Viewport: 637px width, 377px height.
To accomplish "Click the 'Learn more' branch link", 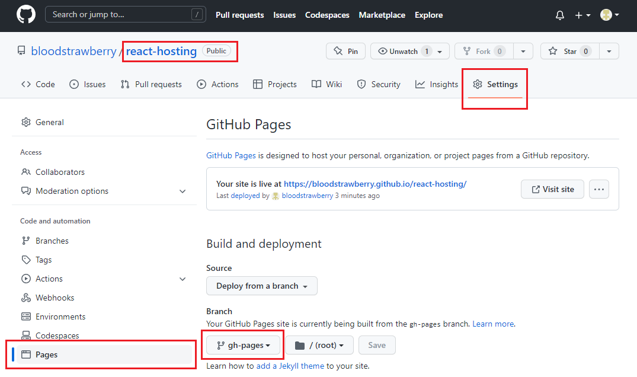I will [x=493, y=324].
